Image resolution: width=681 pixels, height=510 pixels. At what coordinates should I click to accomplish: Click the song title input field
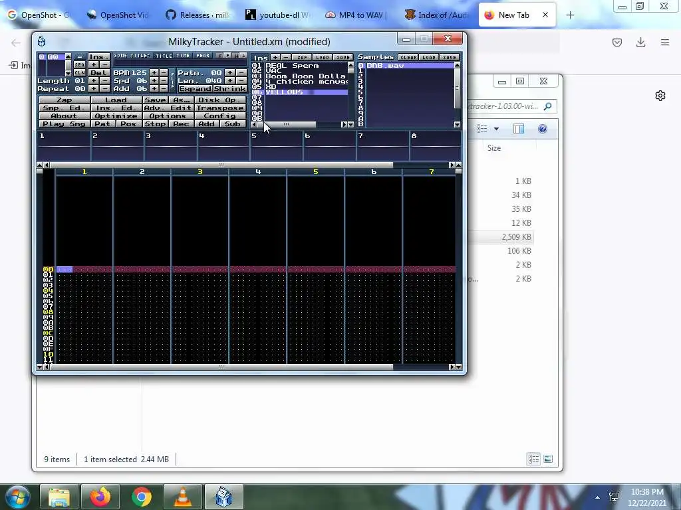[180, 64]
